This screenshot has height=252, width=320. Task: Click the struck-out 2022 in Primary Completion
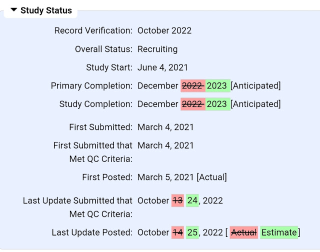193,85
